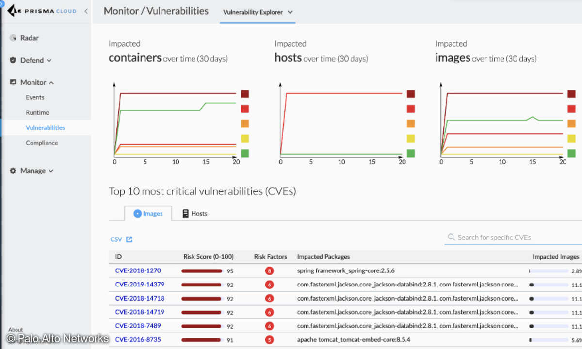Open CVE-2019-14379 details
582x349 pixels.
coord(140,285)
